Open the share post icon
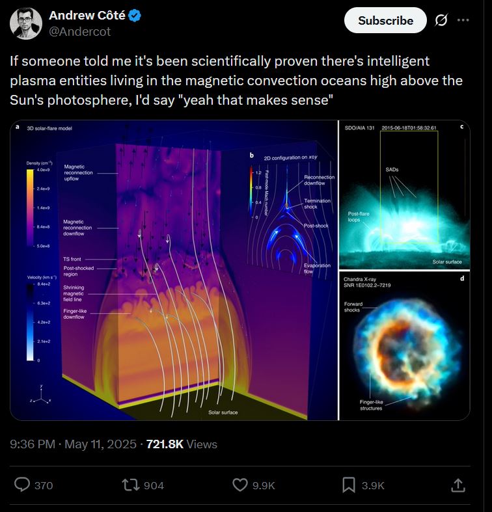The image size is (492, 512). pos(458,485)
